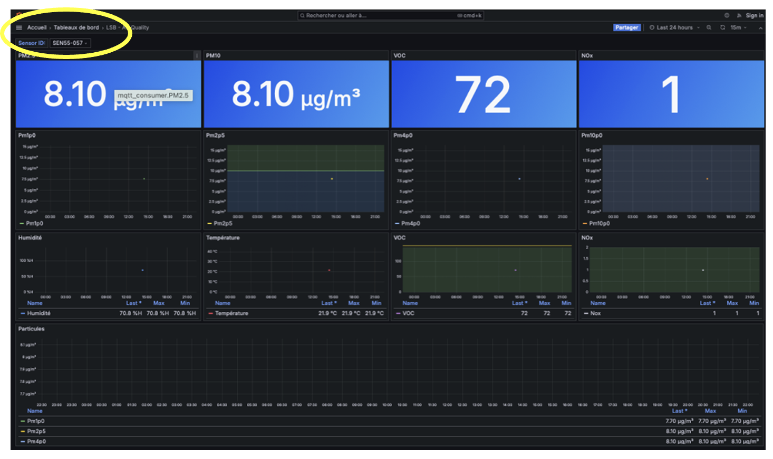Zoom out time range with magnifier icon
Viewport: 773px width, 459px height.
coord(709,27)
